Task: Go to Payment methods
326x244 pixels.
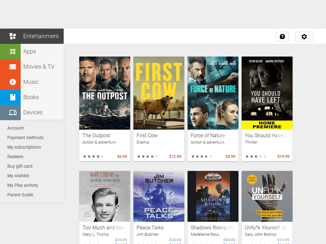Action: tap(25, 138)
